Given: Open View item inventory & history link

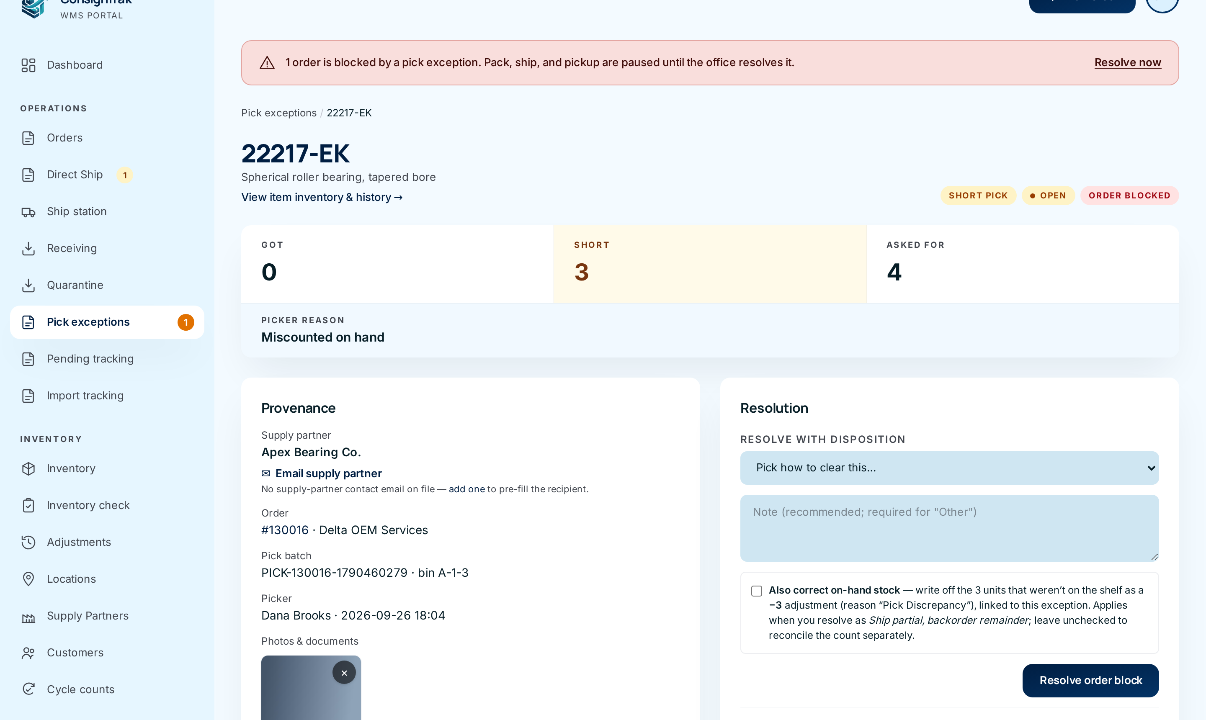Looking at the screenshot, I should (x=322, y=198).
